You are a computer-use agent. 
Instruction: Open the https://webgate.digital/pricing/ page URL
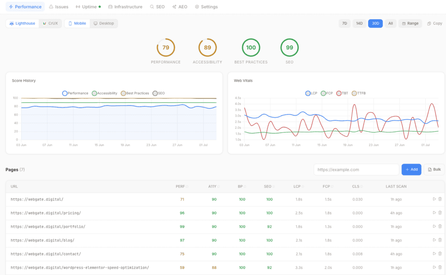tap(46, 213)
